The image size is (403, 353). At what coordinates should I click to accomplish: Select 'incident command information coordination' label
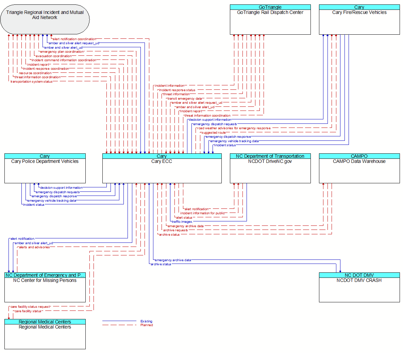pos(64,60)
